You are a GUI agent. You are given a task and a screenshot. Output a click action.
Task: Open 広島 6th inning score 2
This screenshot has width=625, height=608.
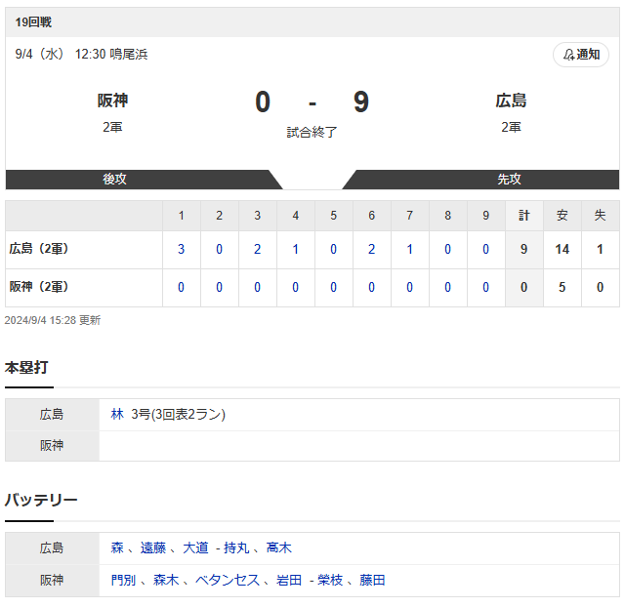point(371,250)
